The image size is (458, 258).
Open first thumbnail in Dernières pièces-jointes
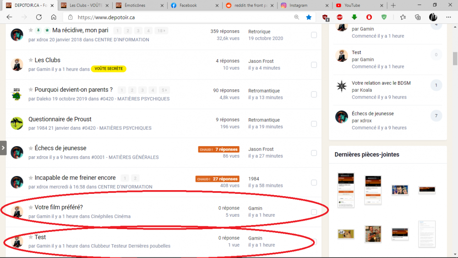(x=346, y=190)
